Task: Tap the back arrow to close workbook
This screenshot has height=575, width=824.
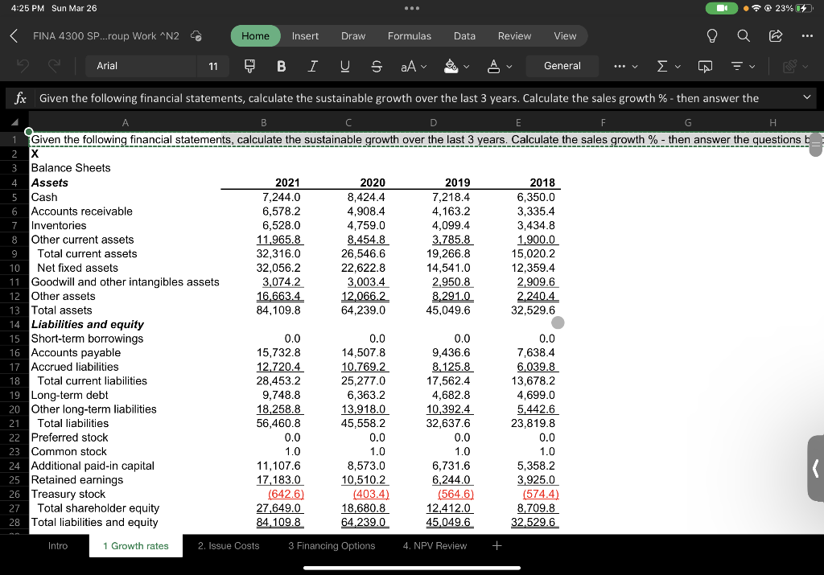Action: pos(14,36)
